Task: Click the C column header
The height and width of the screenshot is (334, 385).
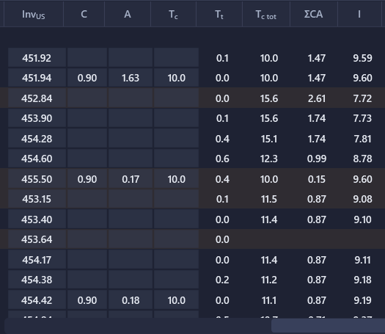Action: coord(84,14)
